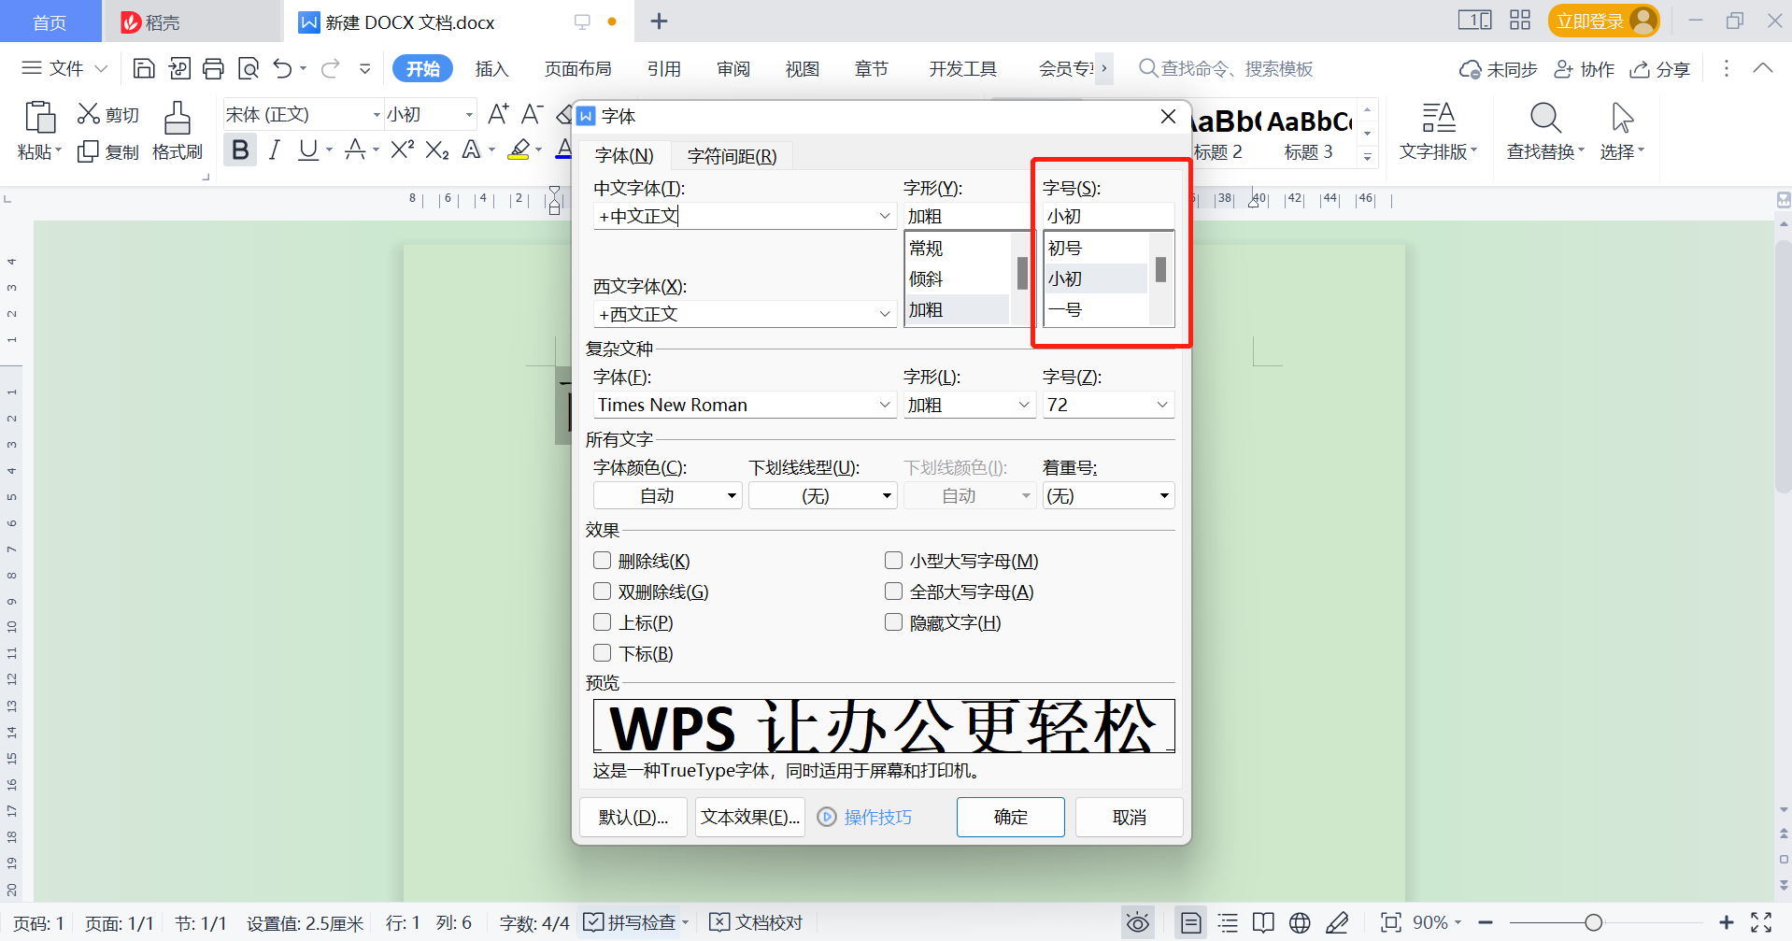Open complex script font Times New Roman dropdown
The height and width of the screenshot is (941, 1792).
coord(885,405)
